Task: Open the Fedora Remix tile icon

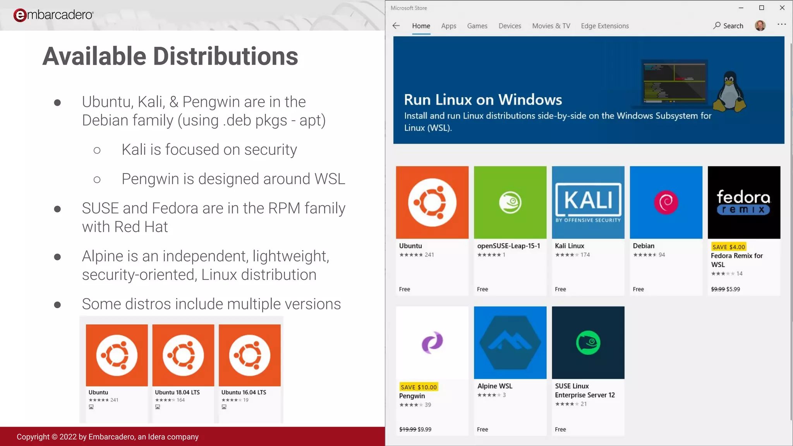Action: pyautogui.click(x=744, y=202)
